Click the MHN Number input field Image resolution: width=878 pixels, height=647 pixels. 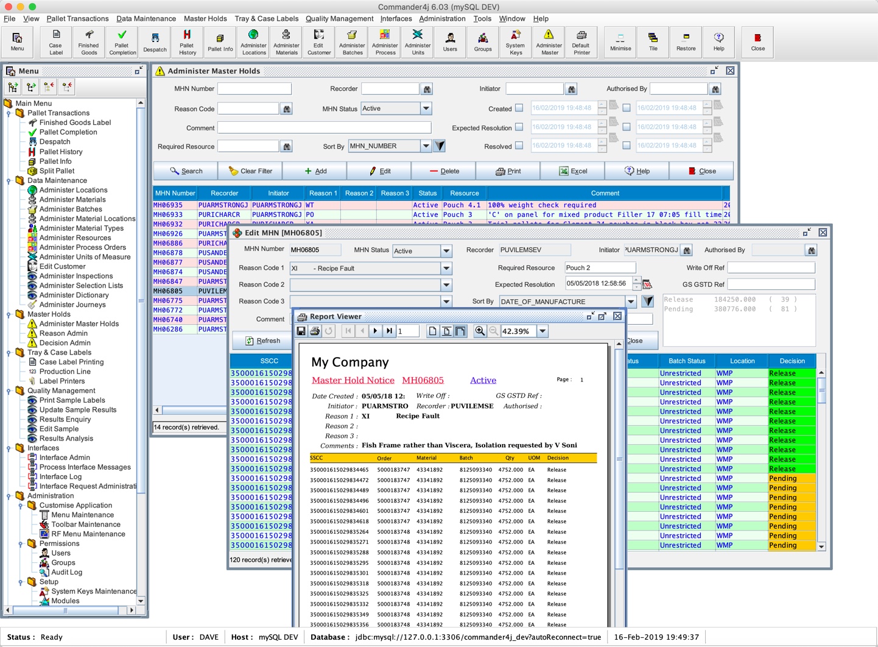[x=255, y=89]
